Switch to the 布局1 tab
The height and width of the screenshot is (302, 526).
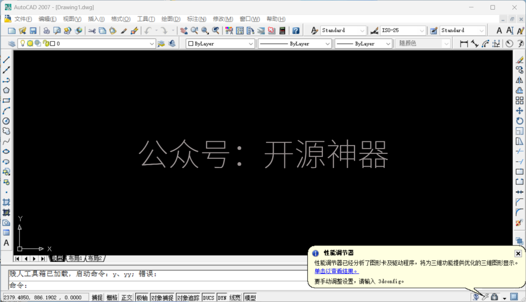point(75,258)
